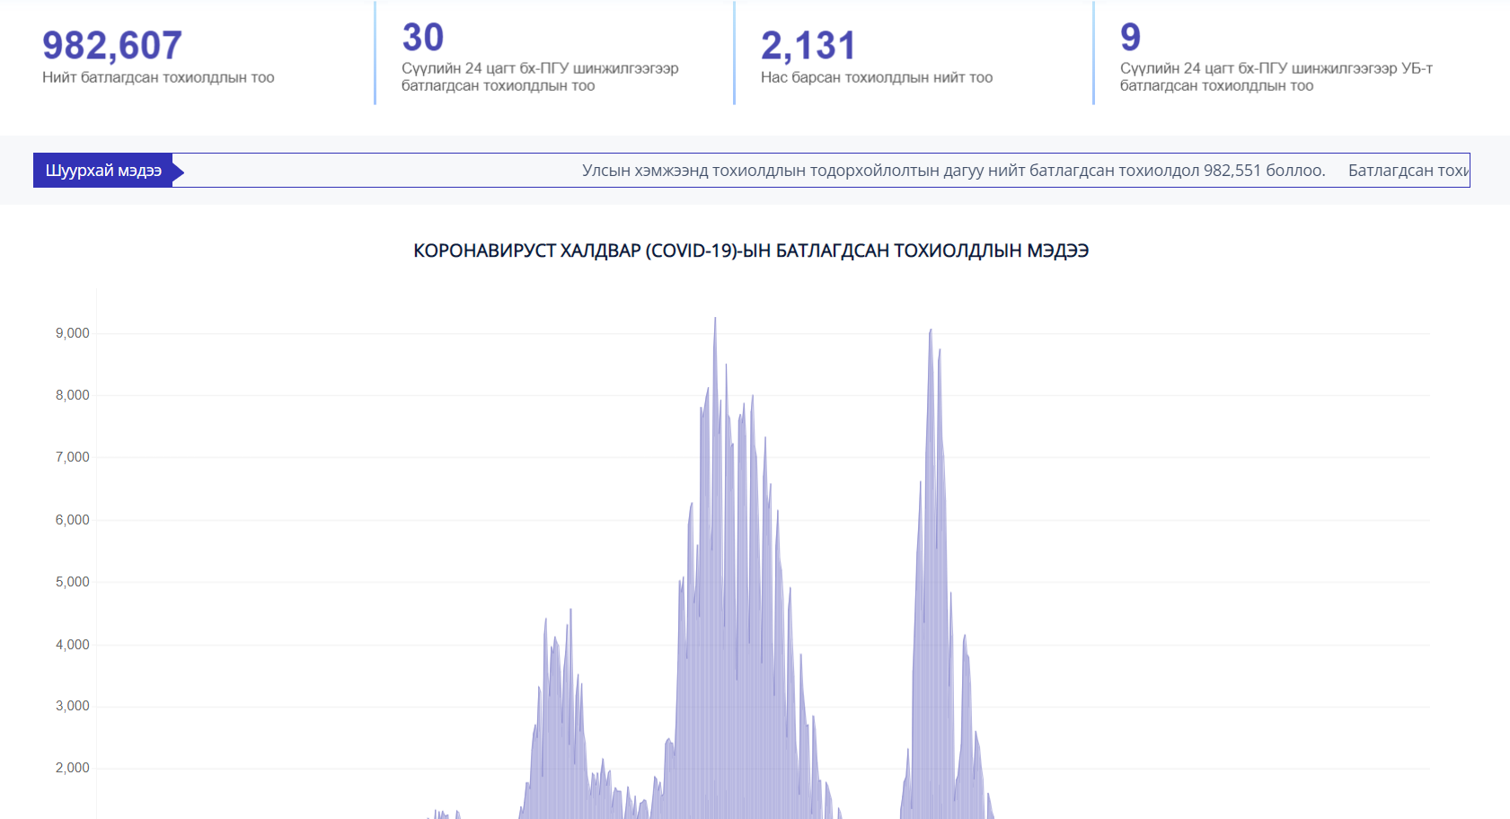Click the 'Шуурхай мэдээ' breaking news badge

click(104, 171)
